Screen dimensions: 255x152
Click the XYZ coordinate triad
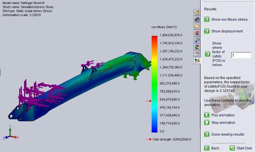pyautogui.click(x=11, y=133)
